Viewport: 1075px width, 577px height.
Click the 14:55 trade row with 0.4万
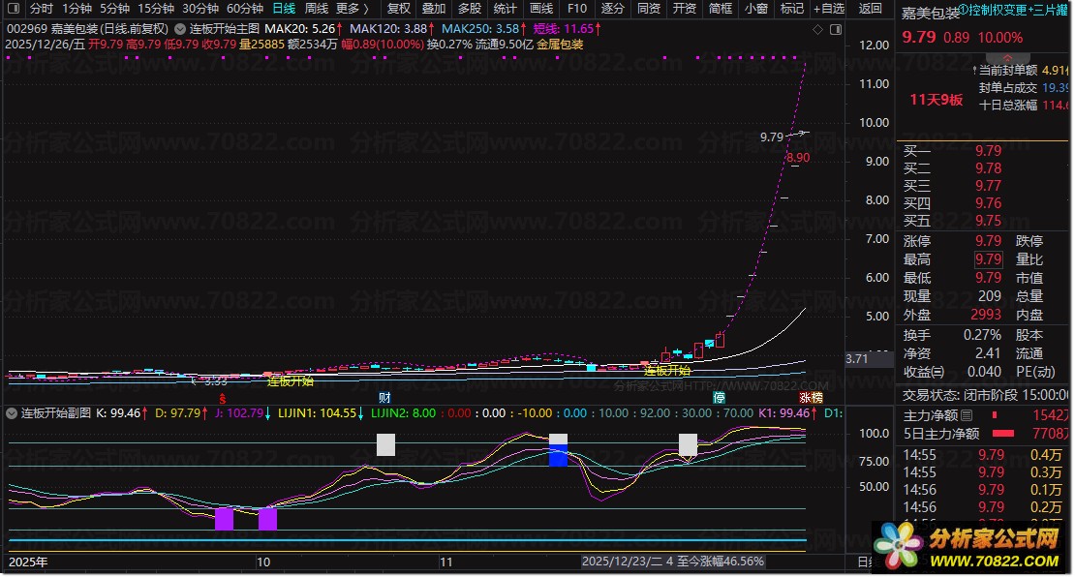click(982, 454)
